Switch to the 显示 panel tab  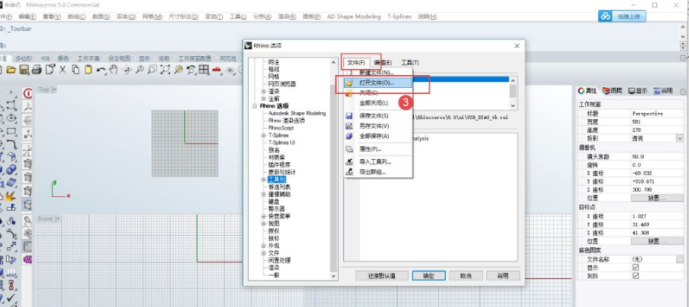637,91
